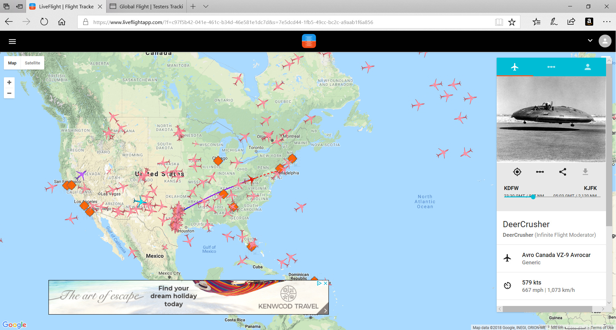Click the ad's next arrow
The height and width of the screenshot is (330, 616).
(x=325, y=310)
